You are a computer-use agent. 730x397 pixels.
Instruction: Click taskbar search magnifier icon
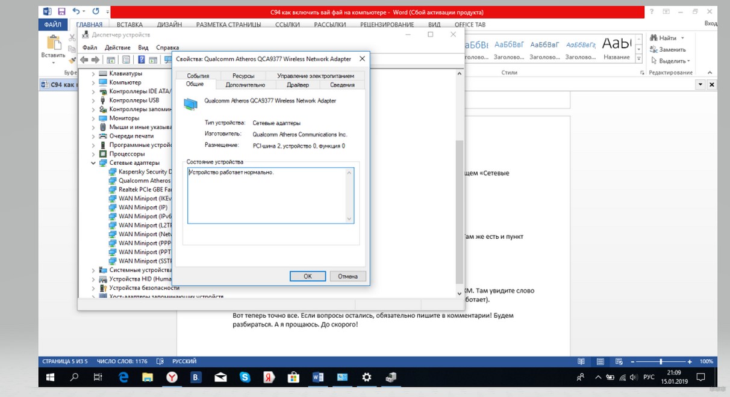[75, 378]
